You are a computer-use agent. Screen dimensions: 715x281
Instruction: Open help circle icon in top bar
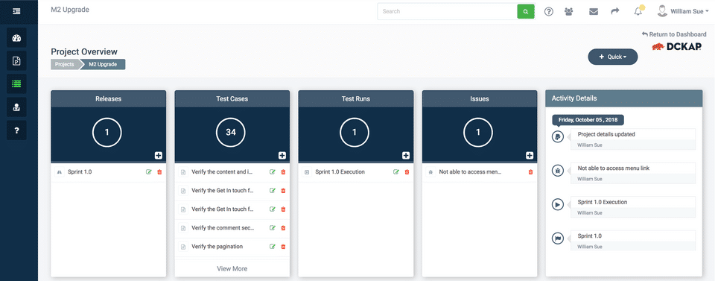549,11
